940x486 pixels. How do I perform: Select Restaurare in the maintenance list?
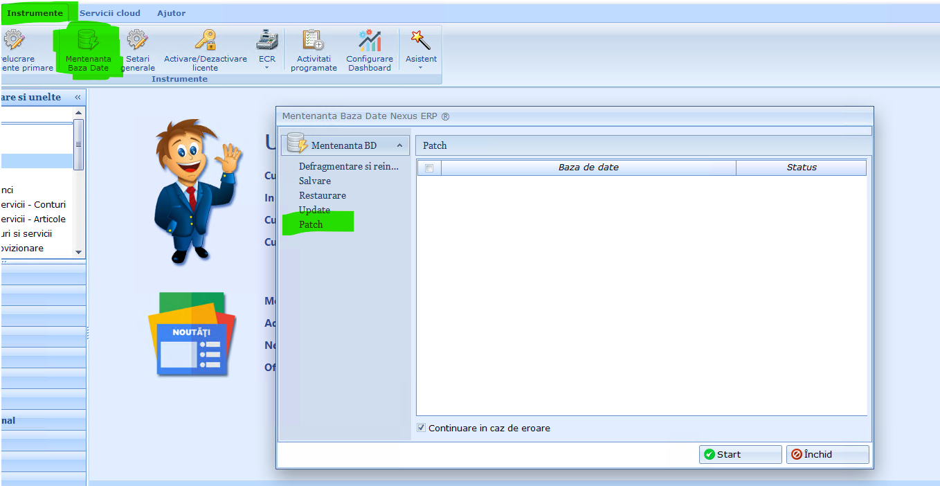(323, 195)
